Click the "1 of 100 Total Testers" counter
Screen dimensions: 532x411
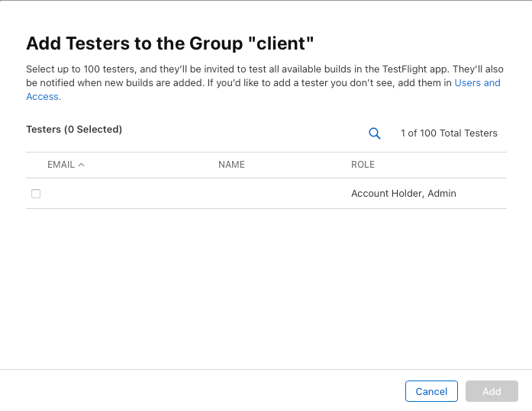click(x=449, y=133)
